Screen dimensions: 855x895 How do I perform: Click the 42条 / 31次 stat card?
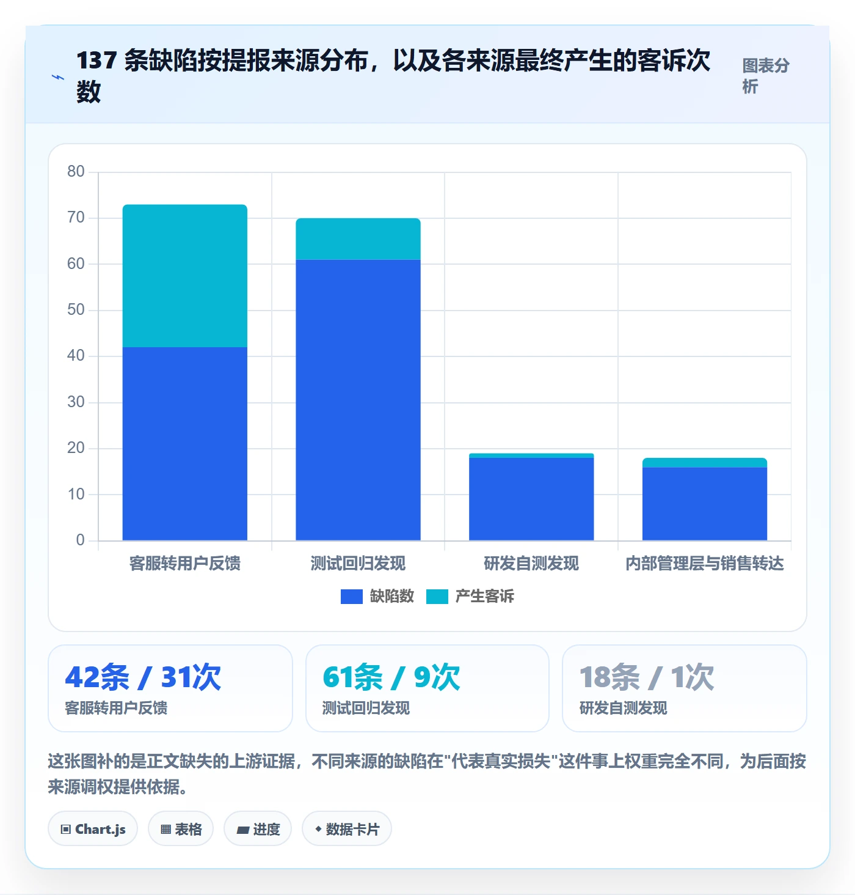170,688
